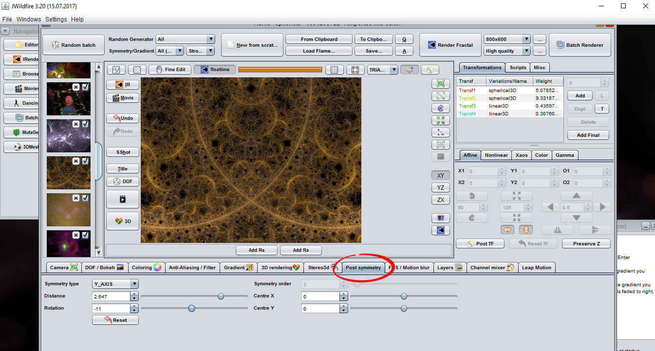Screen dimensions: 655x351
Task: Click the film play icon button
Action: tap(123, 199)
